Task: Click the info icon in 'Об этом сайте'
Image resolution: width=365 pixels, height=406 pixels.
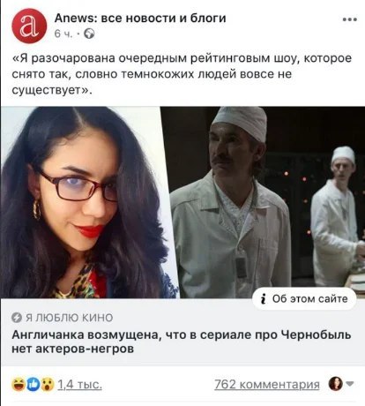Action: pyautogui.click(x=264, y=299)
